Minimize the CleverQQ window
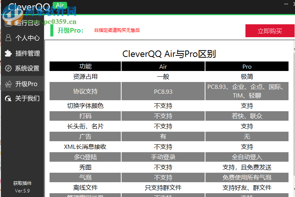Screen dimensions: 295x197 pyautogui.click(x=286, y=4)
